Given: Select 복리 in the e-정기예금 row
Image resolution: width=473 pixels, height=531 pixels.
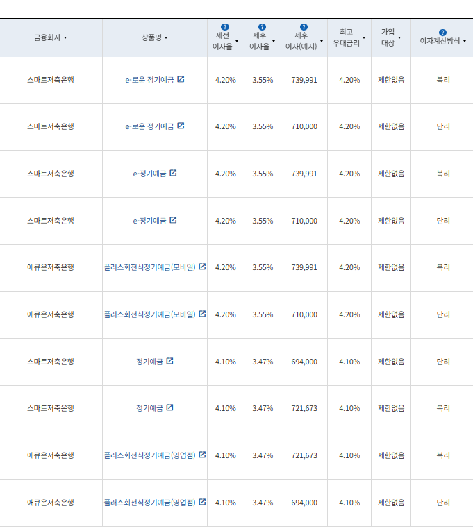Looking at the screenshot, I should (443, 174).
